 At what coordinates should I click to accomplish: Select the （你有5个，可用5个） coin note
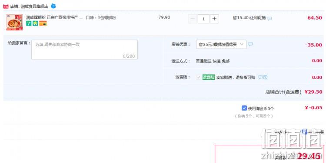click(254, 116)
